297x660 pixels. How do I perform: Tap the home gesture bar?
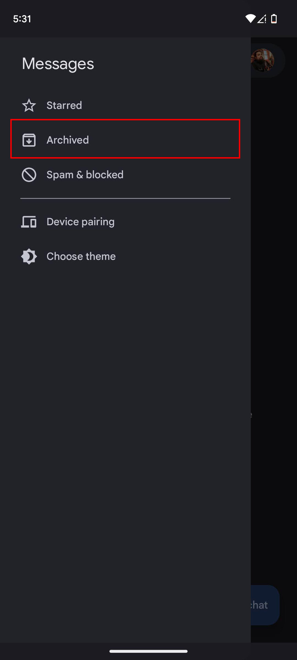148,651
